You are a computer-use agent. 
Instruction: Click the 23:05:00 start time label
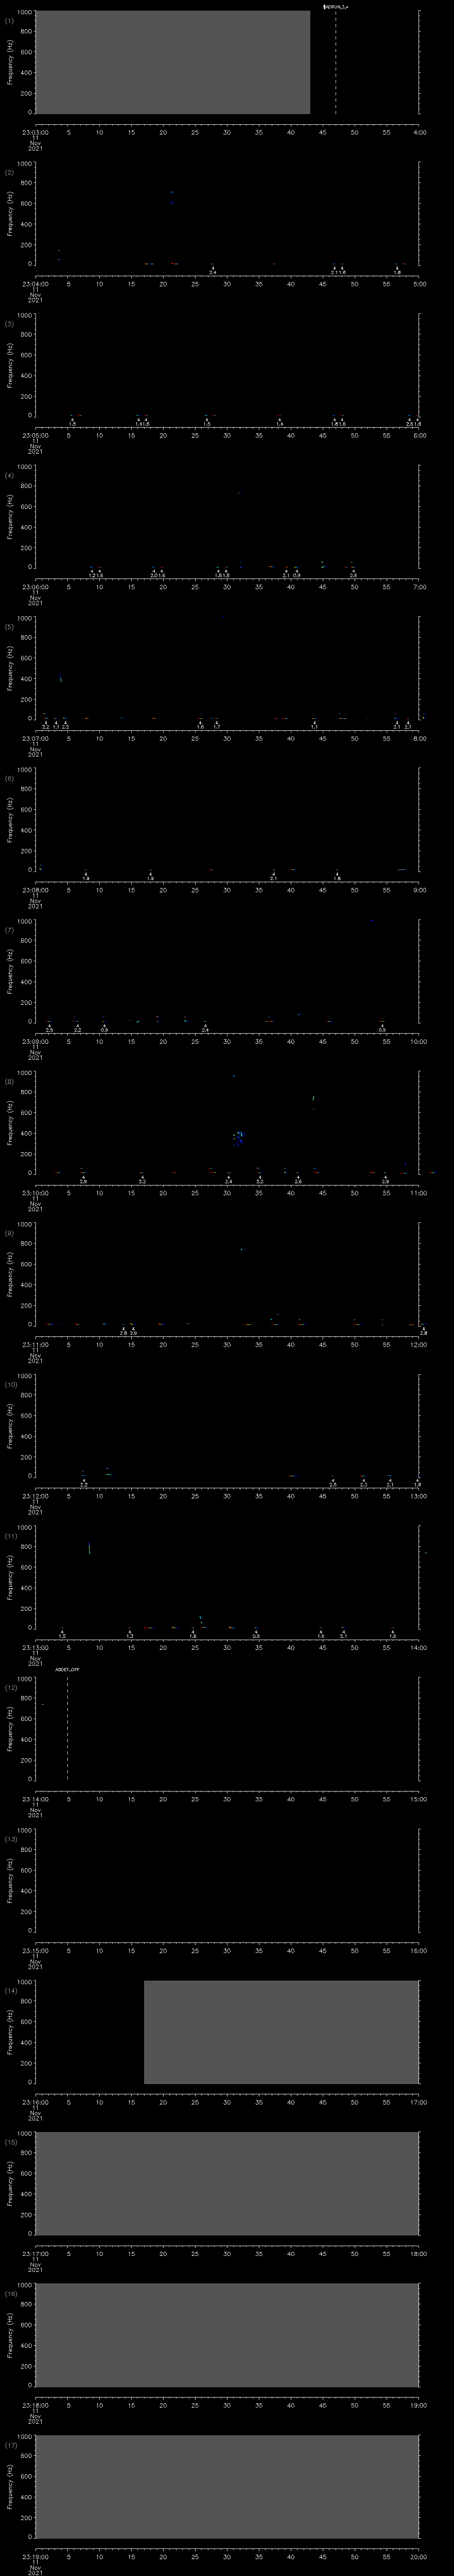(35, 435)
